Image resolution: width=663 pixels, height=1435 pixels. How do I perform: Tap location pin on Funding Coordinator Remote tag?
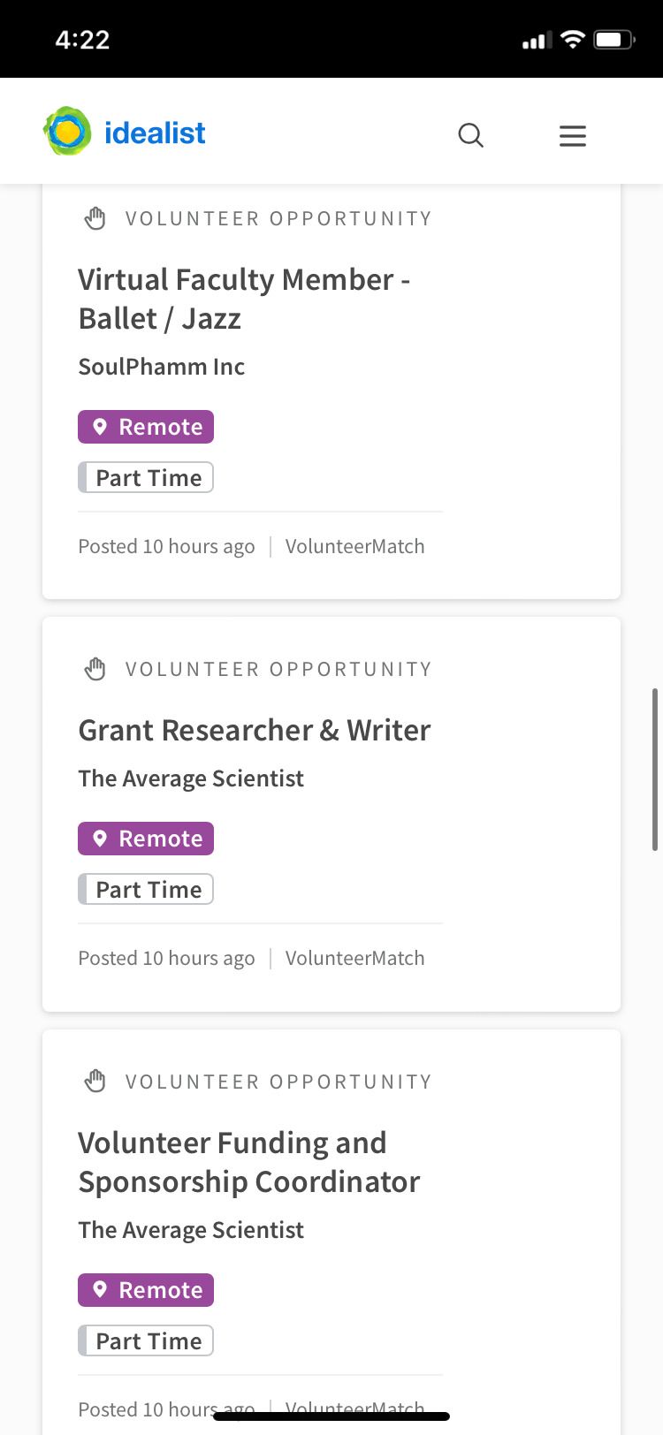[100, 1290]
